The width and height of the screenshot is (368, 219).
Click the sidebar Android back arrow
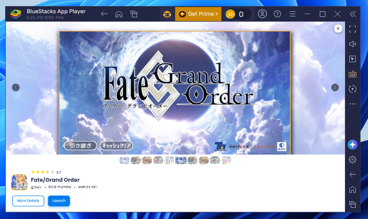click(x=353, y=175)
